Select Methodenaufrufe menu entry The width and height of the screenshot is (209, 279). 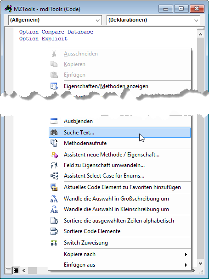[x=119, y=143]
